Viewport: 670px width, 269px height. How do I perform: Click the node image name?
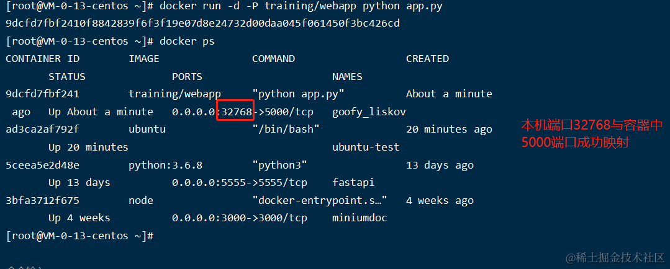141,200
